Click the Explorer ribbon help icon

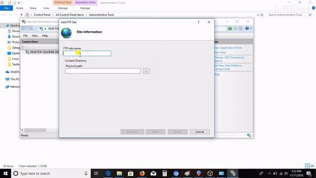click(314, 8)
